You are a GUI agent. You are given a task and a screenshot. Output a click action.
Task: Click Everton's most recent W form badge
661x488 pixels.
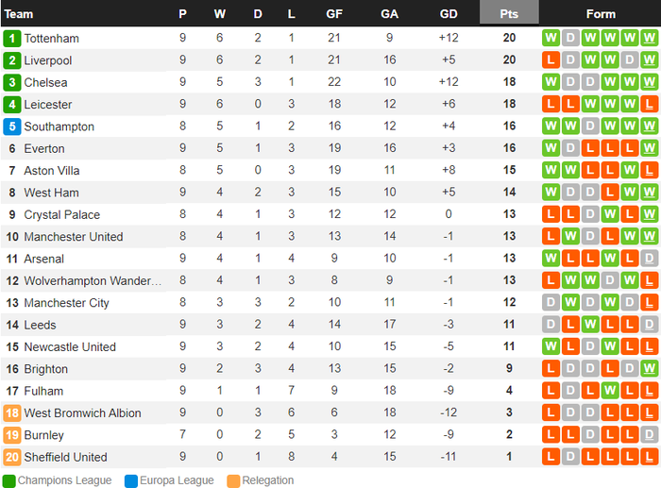[649, 148]
